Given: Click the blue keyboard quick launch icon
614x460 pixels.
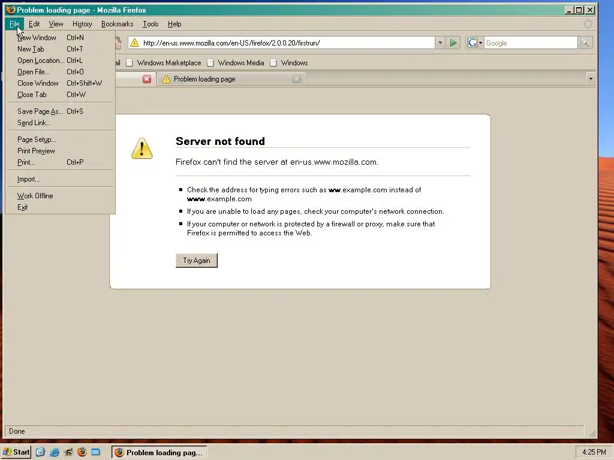Looking at the screenshot, I should pos(95,452).
